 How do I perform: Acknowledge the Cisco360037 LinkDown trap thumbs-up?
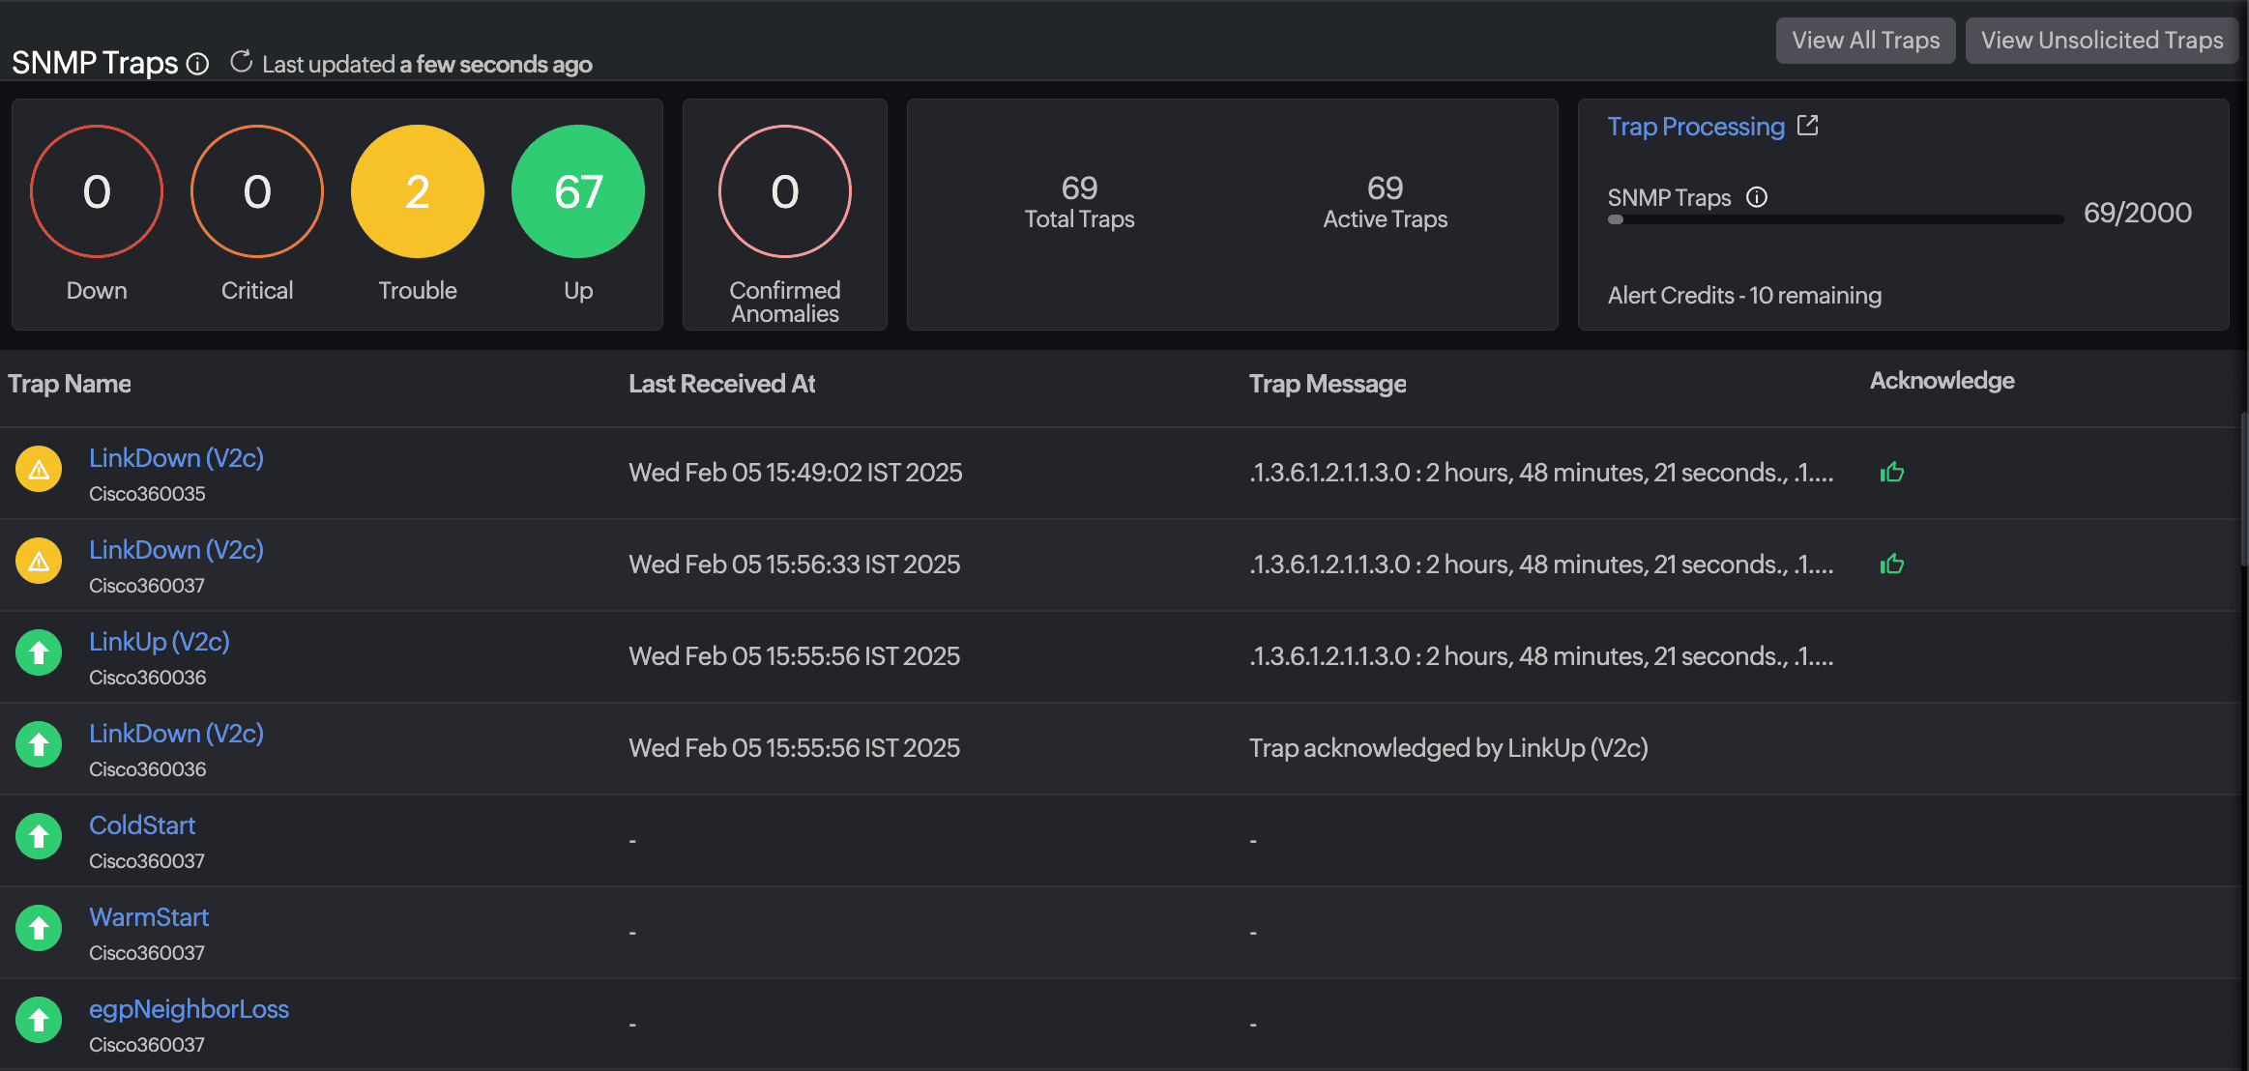(1891, 564)
